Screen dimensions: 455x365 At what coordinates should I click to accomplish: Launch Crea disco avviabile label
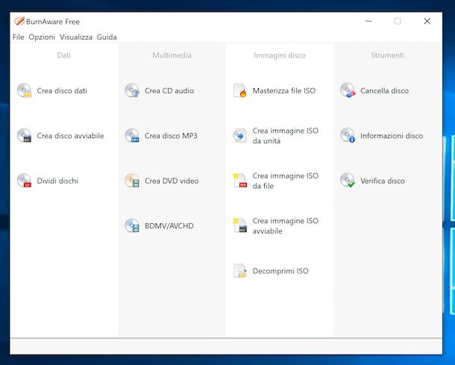click(x=70, y=136)
